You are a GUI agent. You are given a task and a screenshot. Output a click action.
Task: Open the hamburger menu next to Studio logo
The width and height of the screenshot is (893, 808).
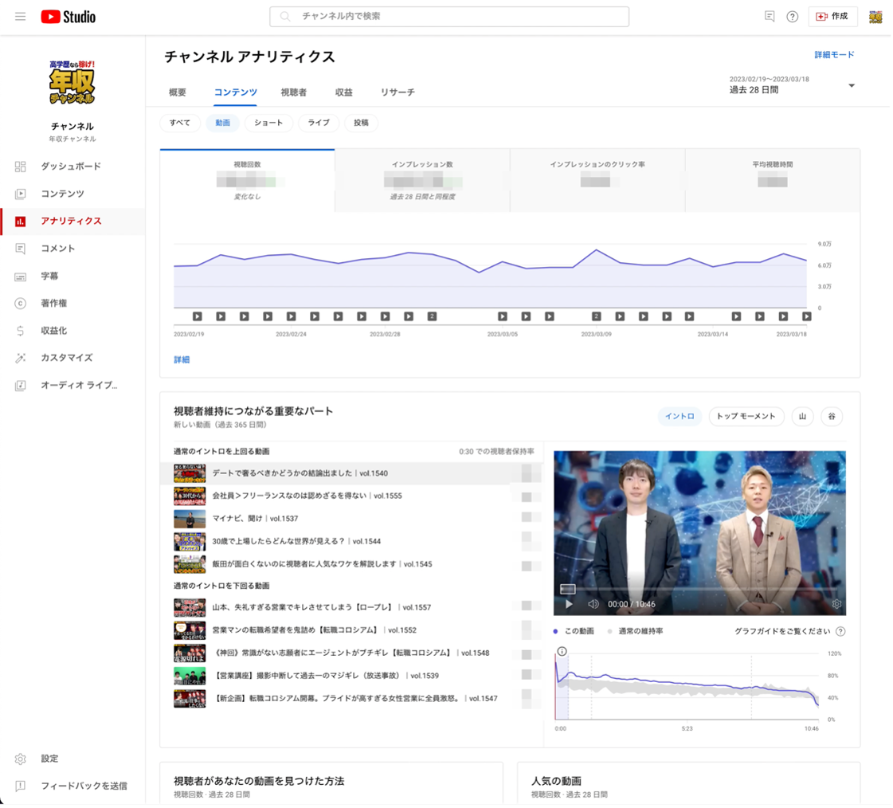pyautogui.click(x=21, y=17)
